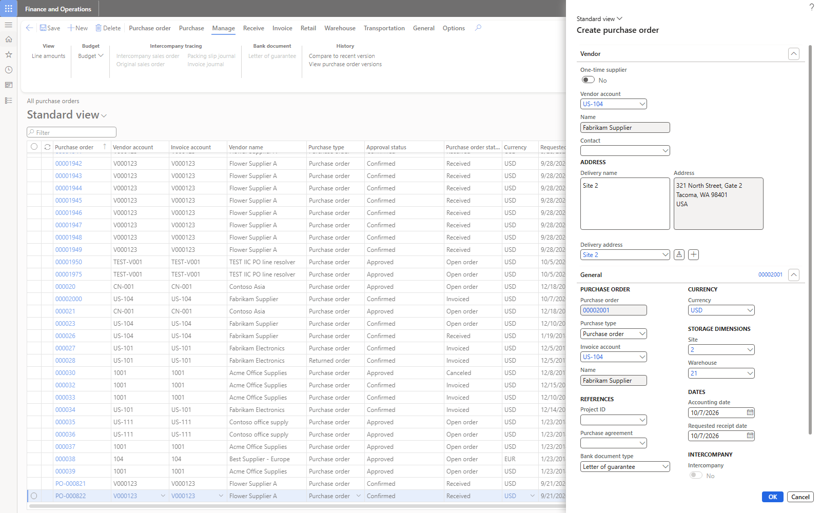Collapse the Vendor section

(794, 54)
